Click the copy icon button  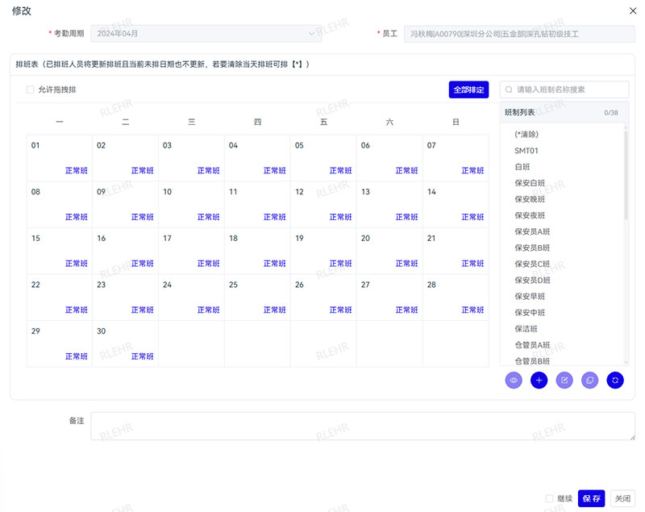point(590,380)
